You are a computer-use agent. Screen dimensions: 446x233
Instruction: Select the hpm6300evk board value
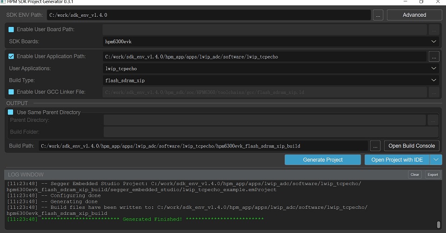(118, 41)
